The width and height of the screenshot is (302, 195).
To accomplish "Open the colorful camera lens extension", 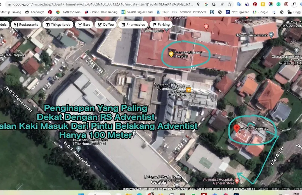I will tap(271, 4).
